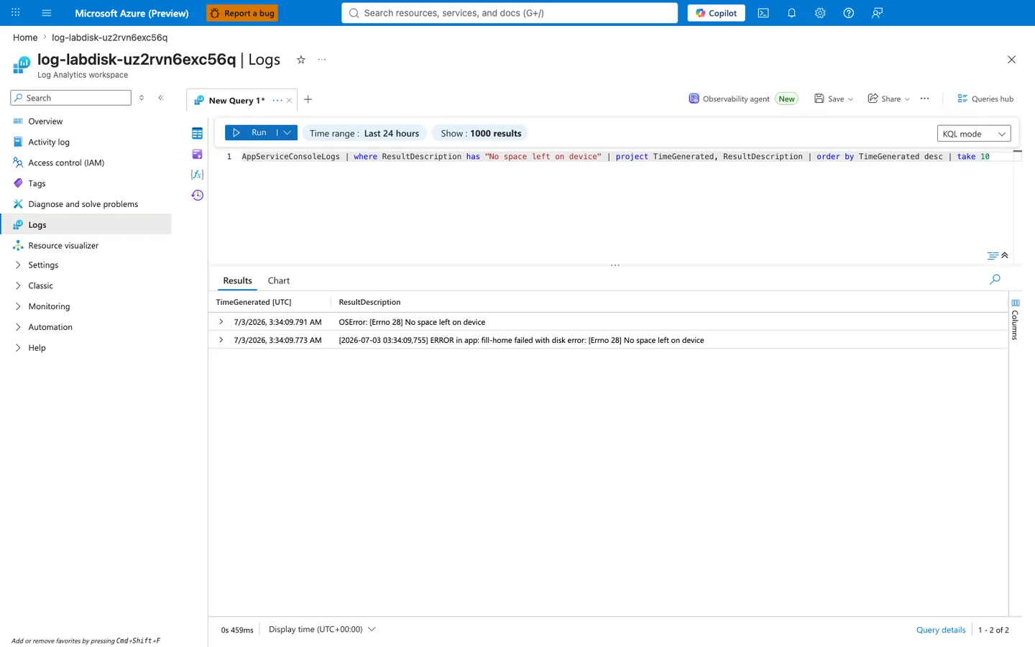Image resolution: width=1035 pixels, height=647 pixels.
Task: Open the hamburger portal menu
Action: coord(47,13)
